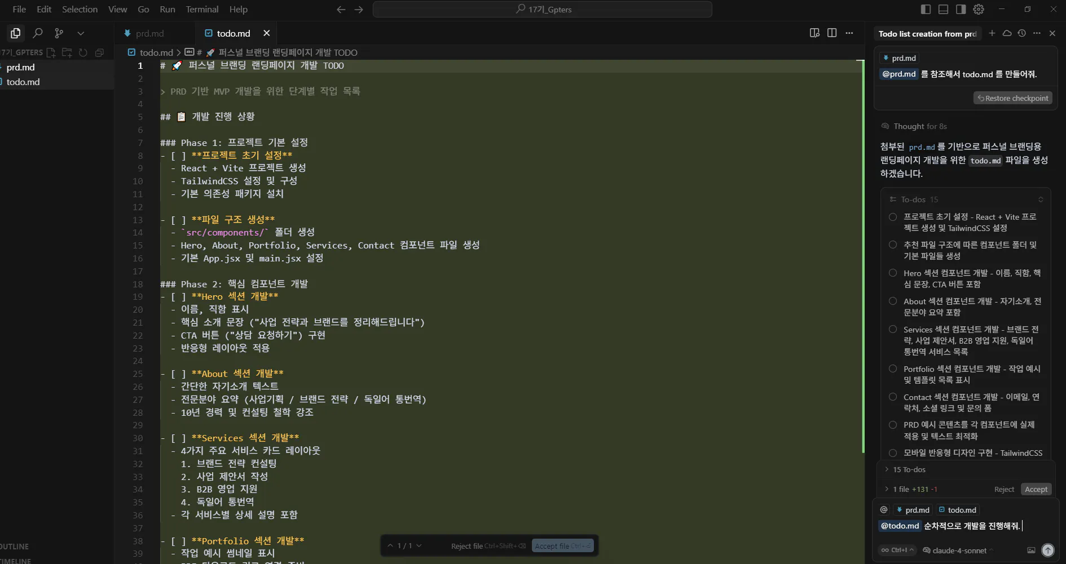This screenshot has height=564, width=1066.
Task: Select prd.md in the explorer tree
Action: coord(56,67)
